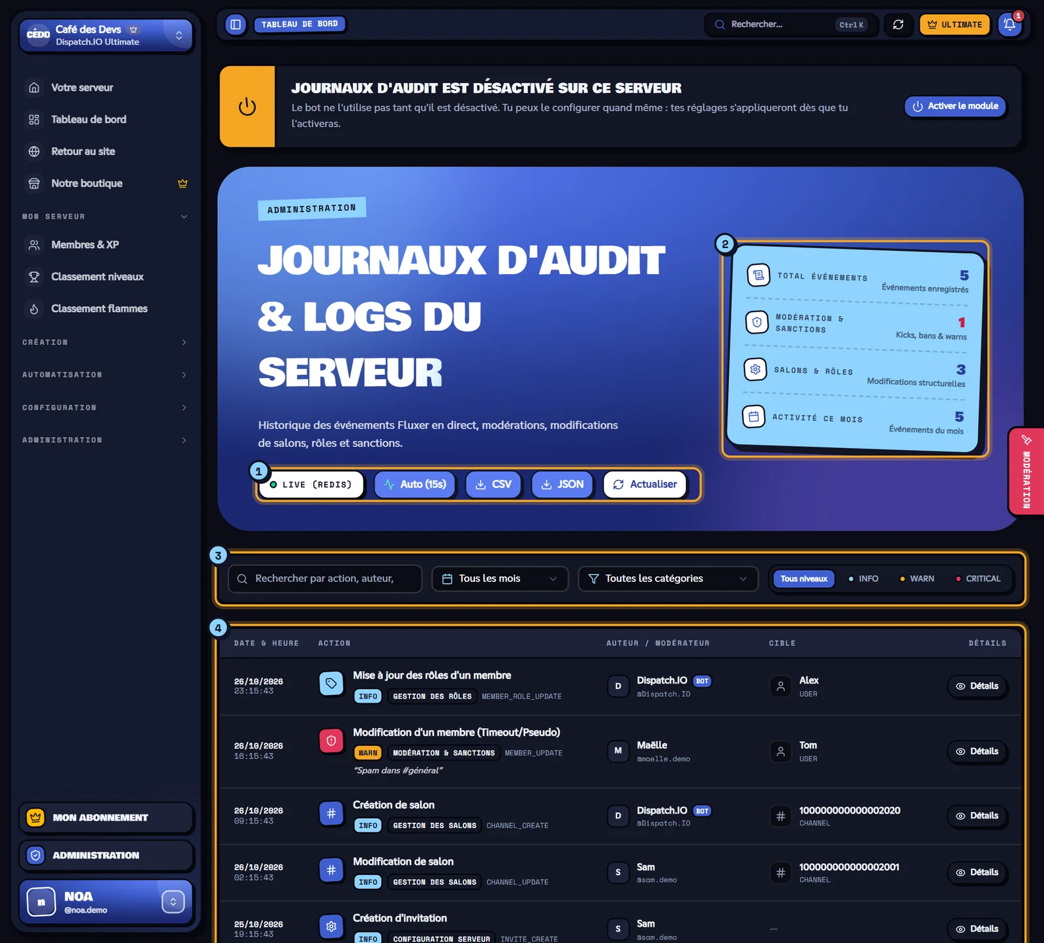Click the hash icon of Modification de salon event

point(331,870)
